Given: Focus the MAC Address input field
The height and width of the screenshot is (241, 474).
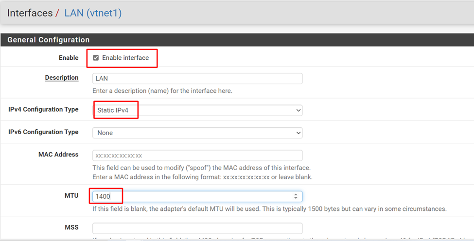Looking at the screenshot, I should (x=197, y=155).
